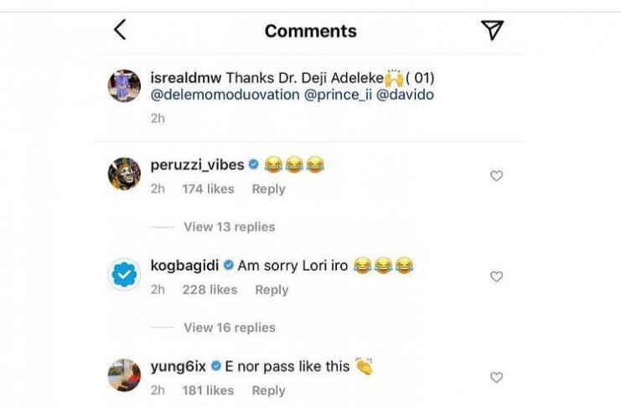Open peruzzi_vibes profile avatar

124,173
